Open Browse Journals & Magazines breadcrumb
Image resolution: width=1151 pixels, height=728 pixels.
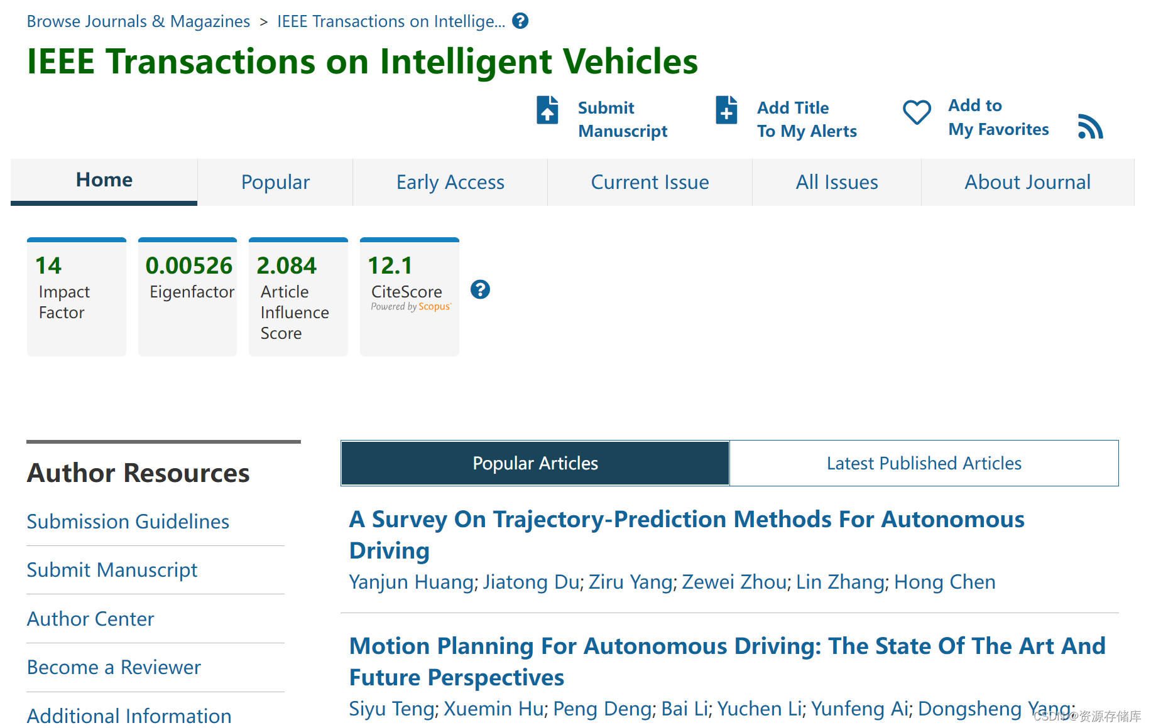pos(138,21)
